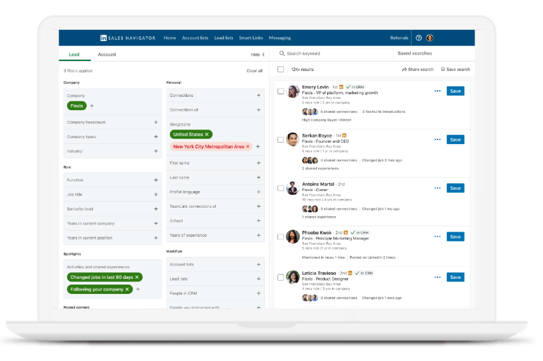Open Messaging in navigation bar

(x=280, y=38)
